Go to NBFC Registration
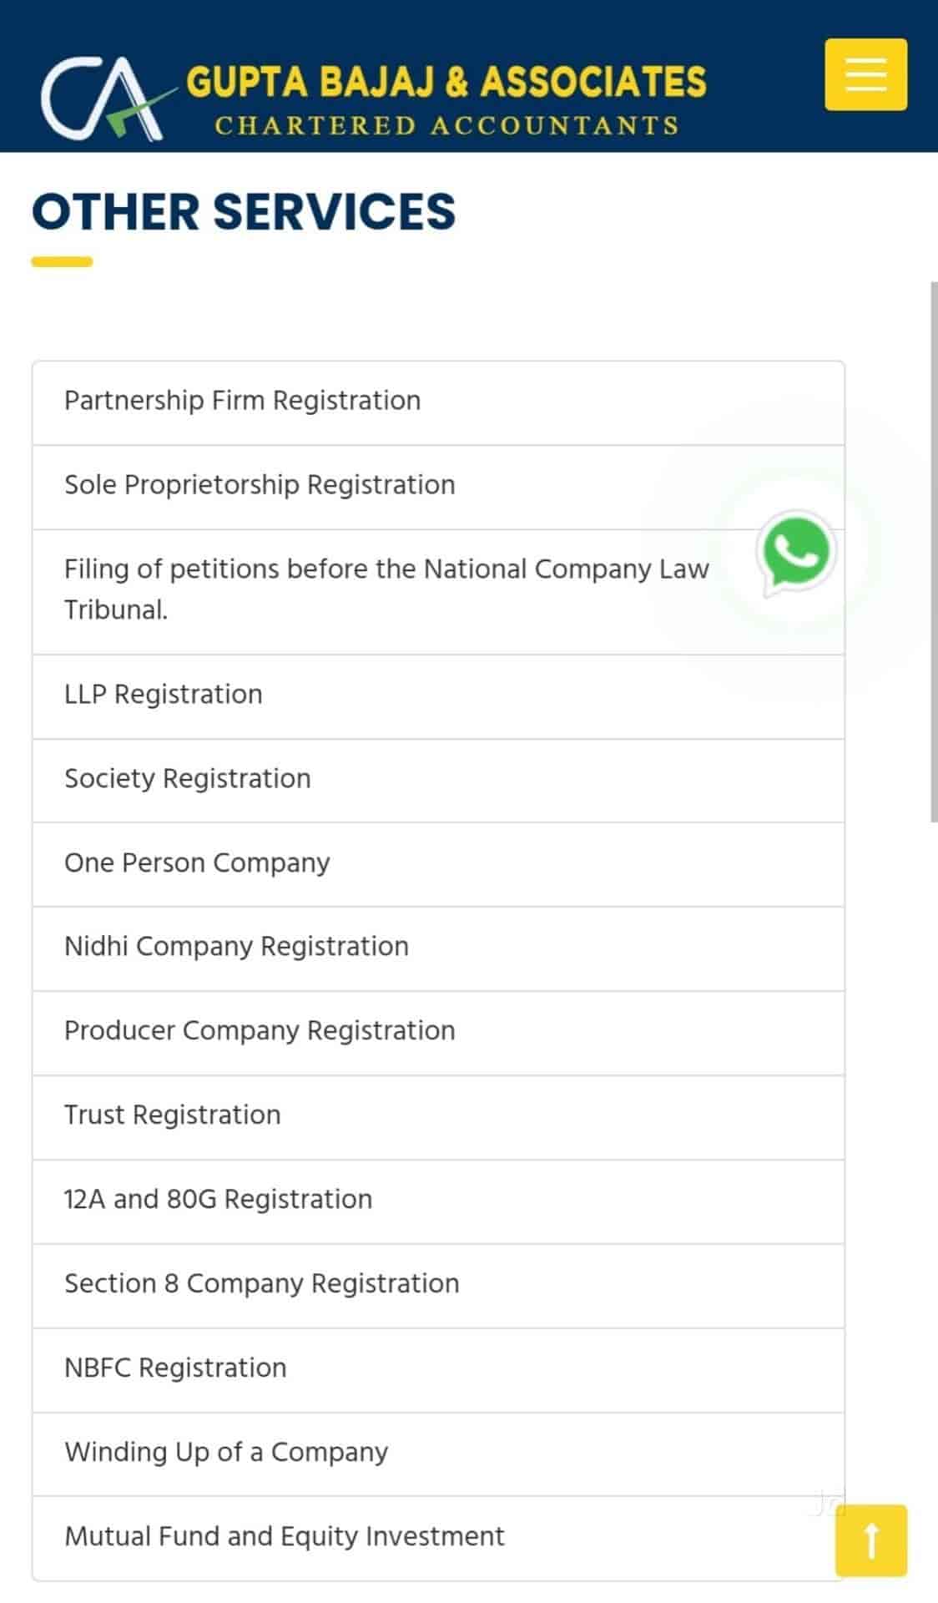This screenshot has height=1603, width=938. click(175, 1368)
